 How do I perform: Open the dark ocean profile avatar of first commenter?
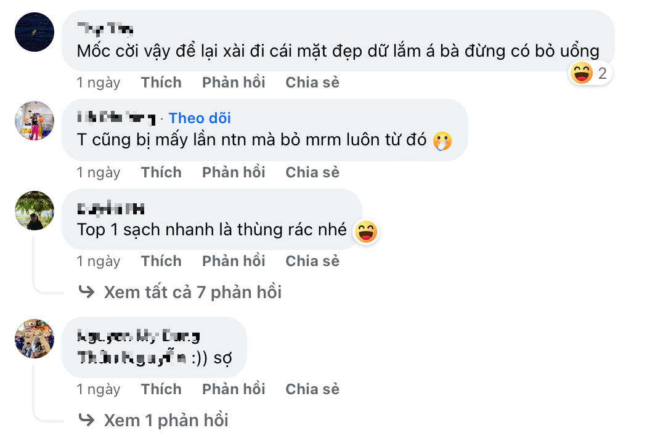tap(35, 31)
